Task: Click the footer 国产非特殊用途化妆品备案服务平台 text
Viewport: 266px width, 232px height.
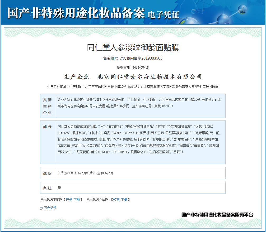Action: point(217,215)
